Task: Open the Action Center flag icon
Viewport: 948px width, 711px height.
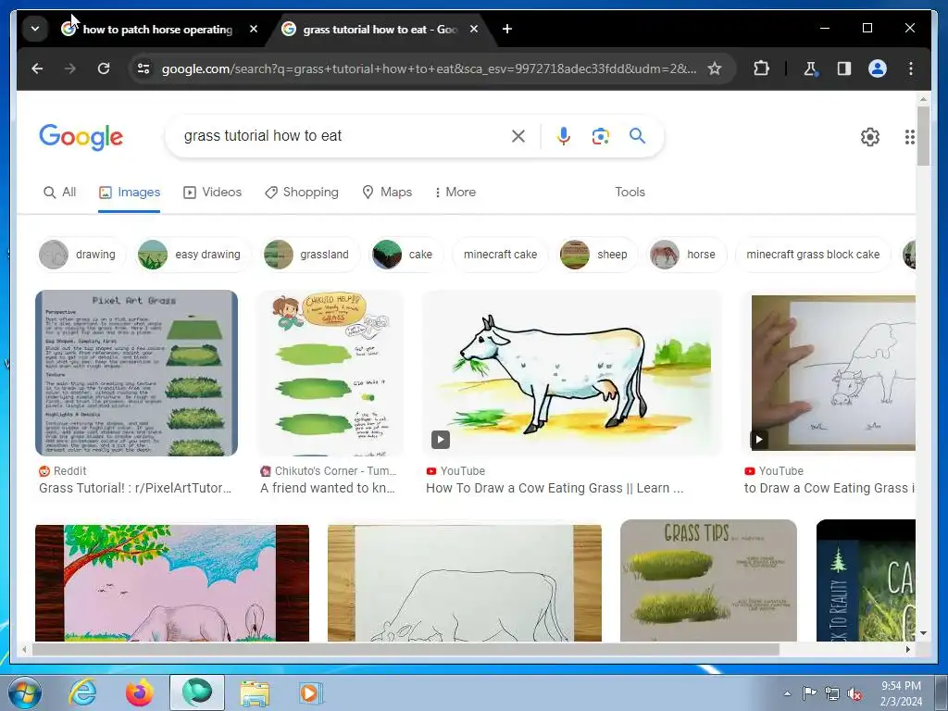Action: 809,693
